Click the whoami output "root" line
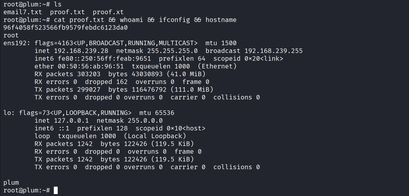 point(11,36)
